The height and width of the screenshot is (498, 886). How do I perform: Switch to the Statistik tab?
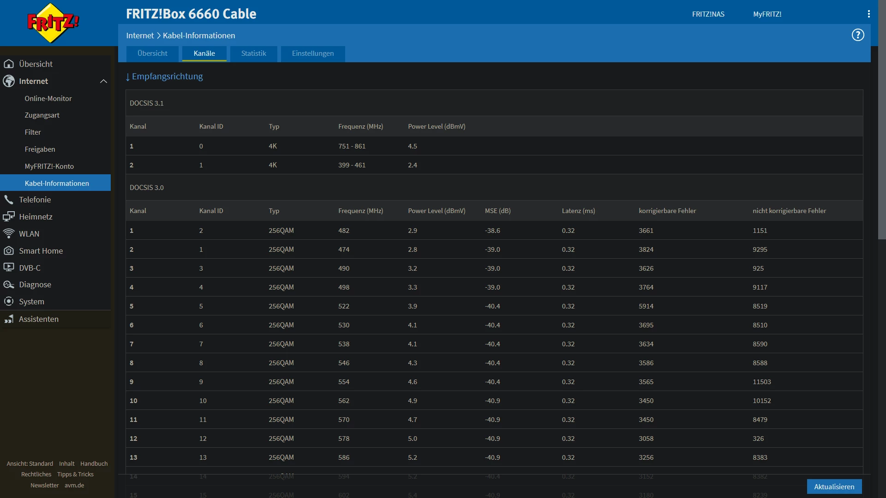pyautogui.click(x=253, y=53)
